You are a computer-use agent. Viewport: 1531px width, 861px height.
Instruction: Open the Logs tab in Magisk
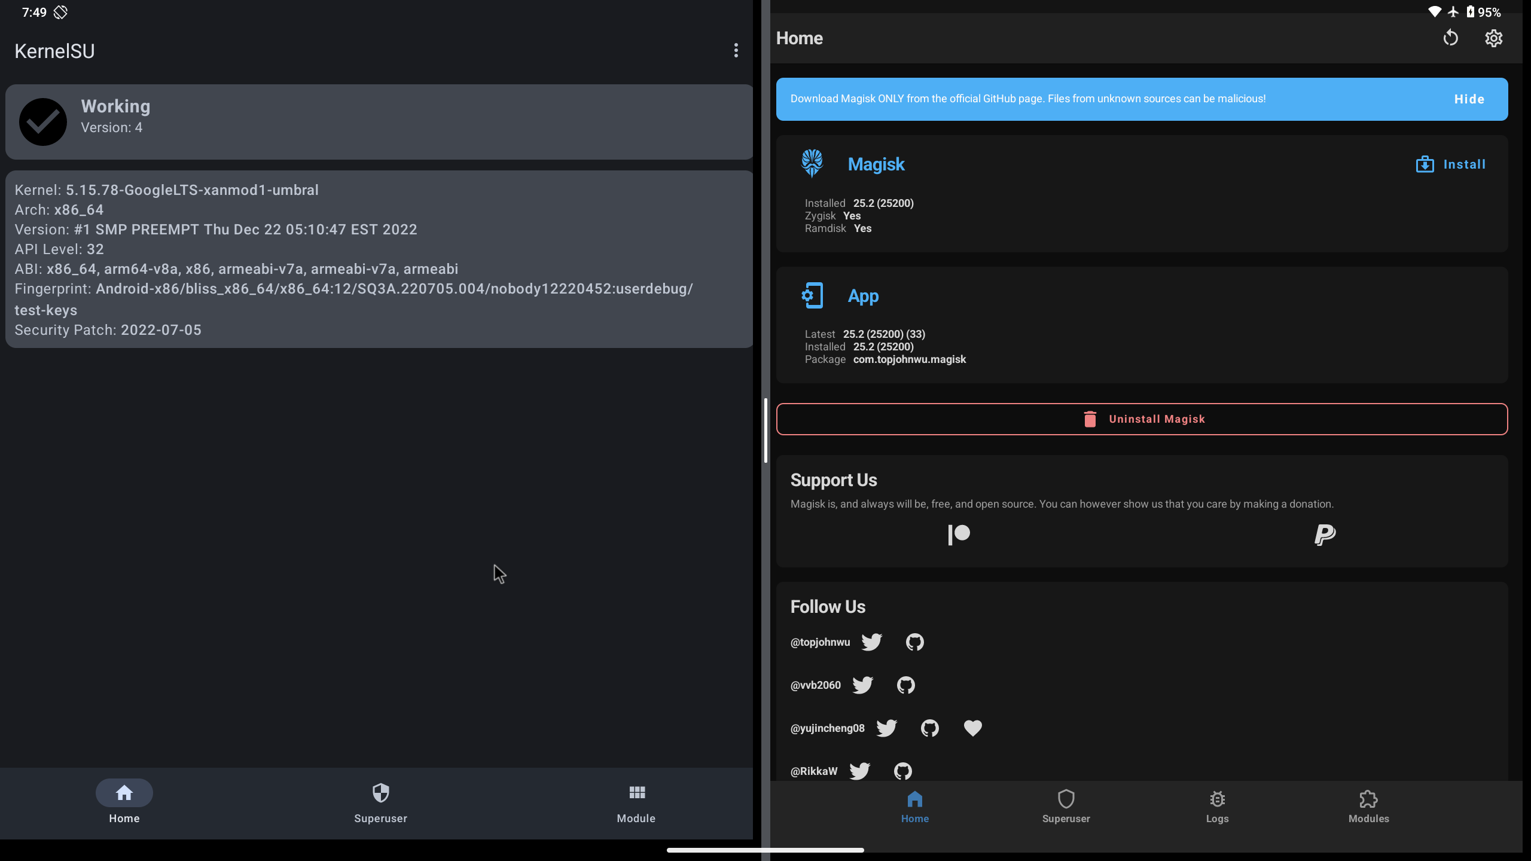1218,807
